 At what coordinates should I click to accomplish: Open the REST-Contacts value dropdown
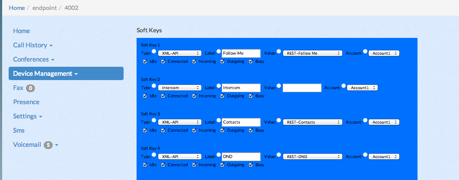312,122
